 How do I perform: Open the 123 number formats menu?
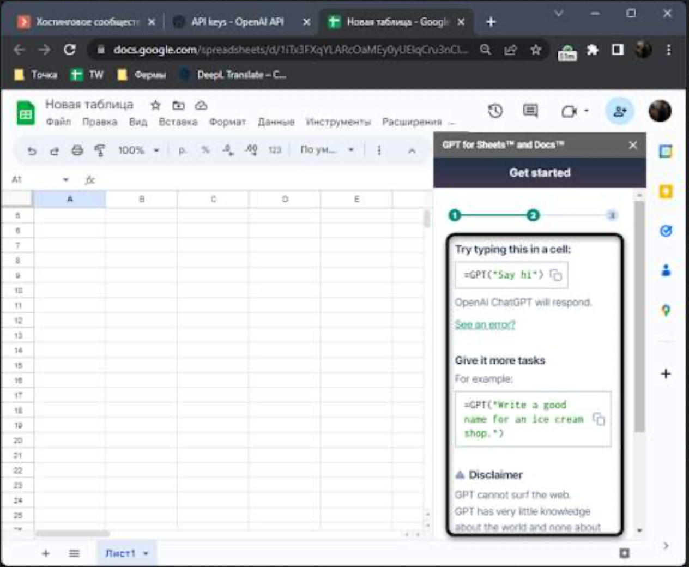click(275, 150)
